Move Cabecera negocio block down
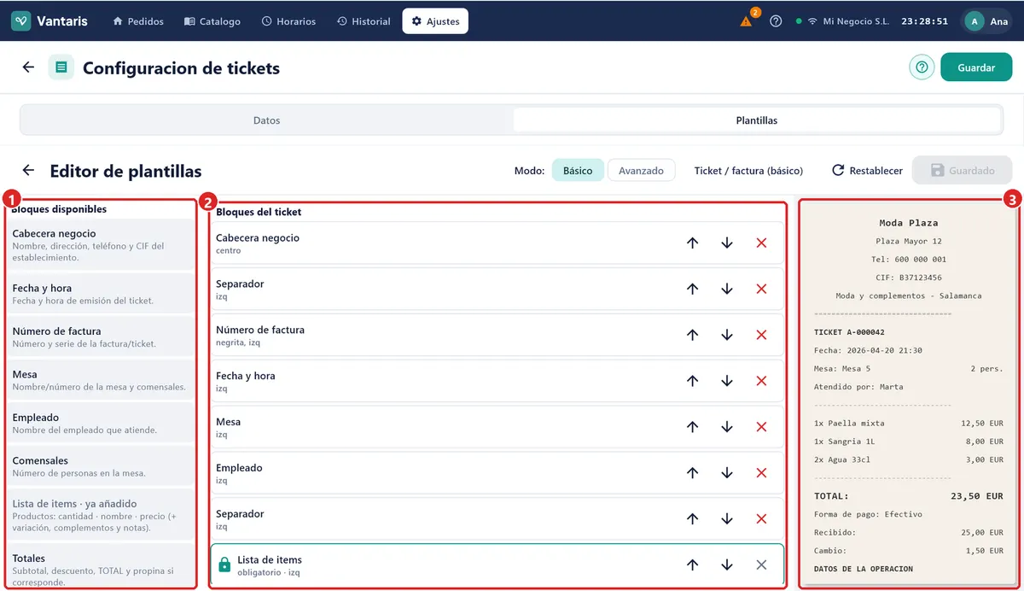The height and width of the screenshot is (591, 1024). (727, 243)
